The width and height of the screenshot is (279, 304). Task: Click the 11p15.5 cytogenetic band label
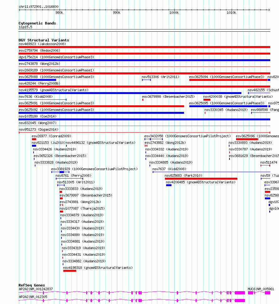(x=25, y=27)
